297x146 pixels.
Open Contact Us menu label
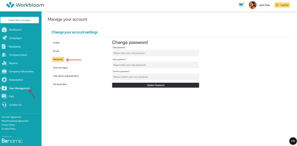[x=15, y=105]
